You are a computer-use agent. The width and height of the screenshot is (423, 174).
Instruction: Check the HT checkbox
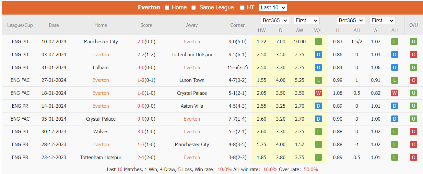point(242,8)
